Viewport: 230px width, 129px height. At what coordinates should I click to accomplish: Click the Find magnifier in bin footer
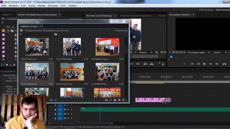pyautogui.click(x=110, y=100)
